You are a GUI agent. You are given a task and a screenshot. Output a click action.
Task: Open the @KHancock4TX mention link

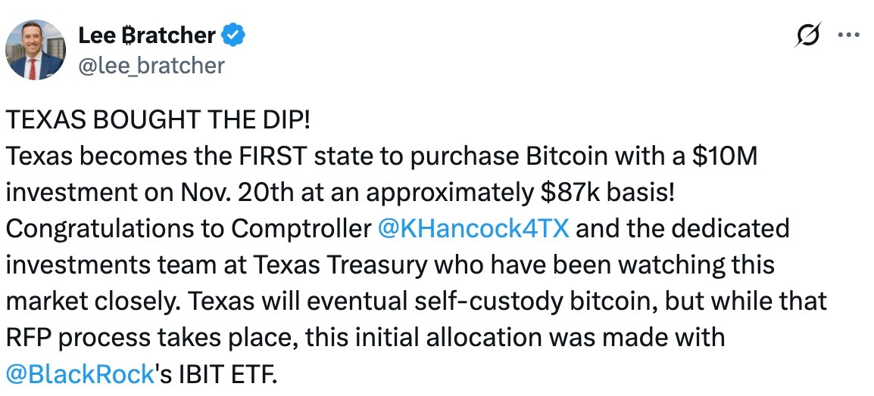(473, 228)
